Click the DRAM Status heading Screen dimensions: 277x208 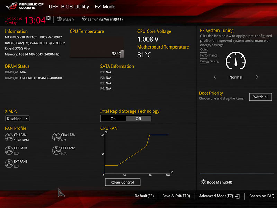coord(17,66)
